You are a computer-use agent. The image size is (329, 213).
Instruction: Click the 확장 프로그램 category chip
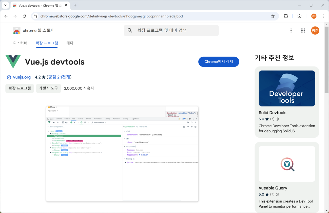coord(20,88)
